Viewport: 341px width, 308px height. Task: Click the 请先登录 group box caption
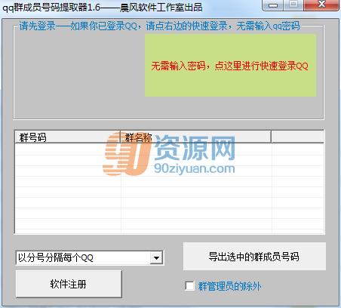159,26
